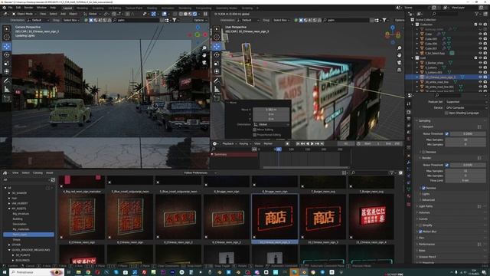Enable Open Shading Language checkbox
Screen dimensions: 490x276
[446, 113]
